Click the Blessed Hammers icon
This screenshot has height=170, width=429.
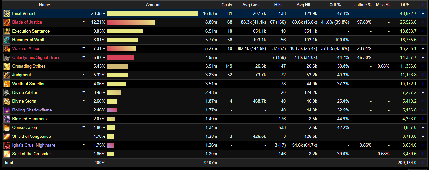pyautogui.click(x=7, y=119)
